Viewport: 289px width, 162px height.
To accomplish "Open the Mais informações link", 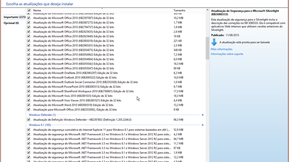I will click(x=222, y=49).
